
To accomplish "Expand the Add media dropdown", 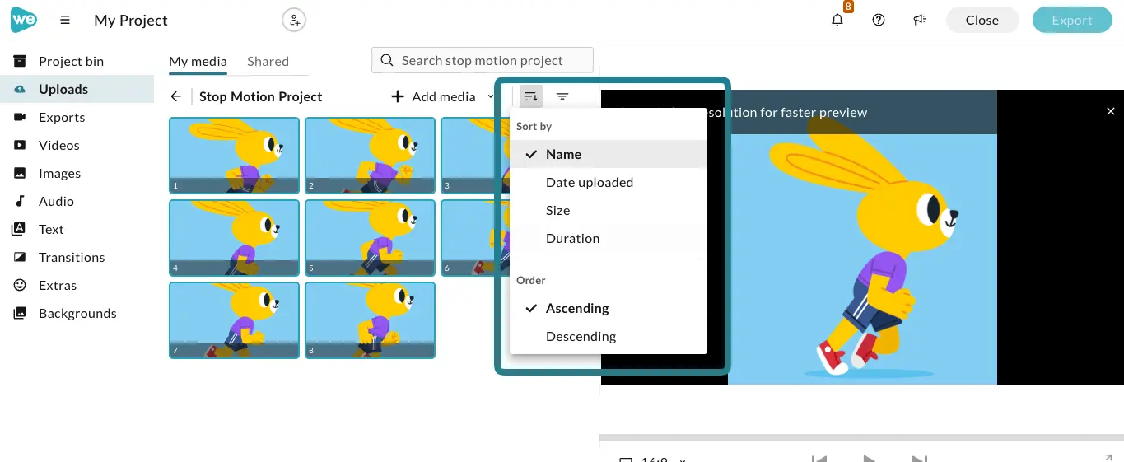I will pyautogui.click(x=491, y=96).
